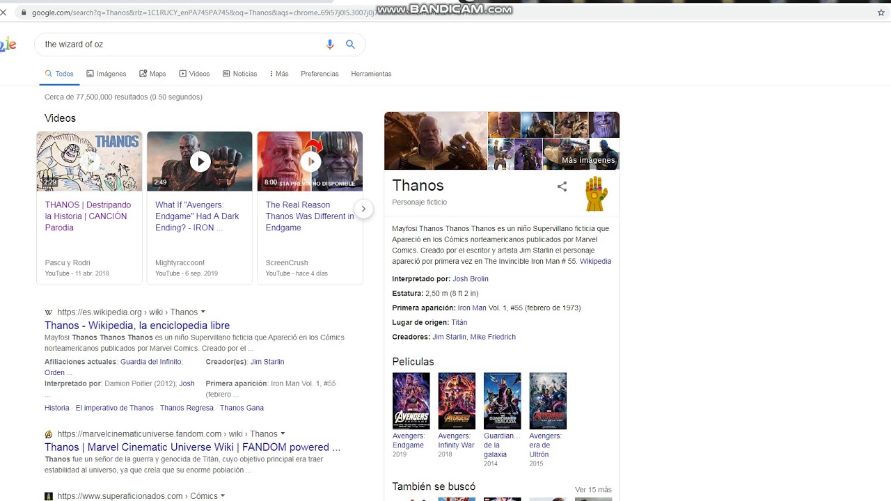Viewport: 891px width, 501px height.
Task: Open 'El imperativo de Thanos' sitelink
Action: [x=115, y=408]
